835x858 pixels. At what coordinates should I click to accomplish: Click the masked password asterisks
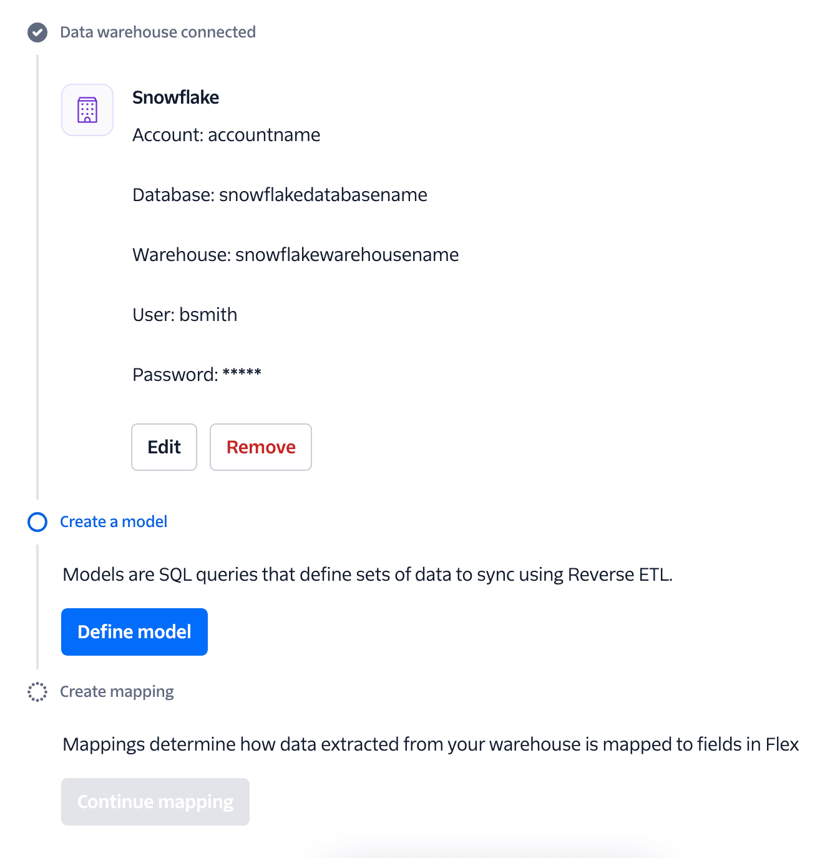pos(243,374)
